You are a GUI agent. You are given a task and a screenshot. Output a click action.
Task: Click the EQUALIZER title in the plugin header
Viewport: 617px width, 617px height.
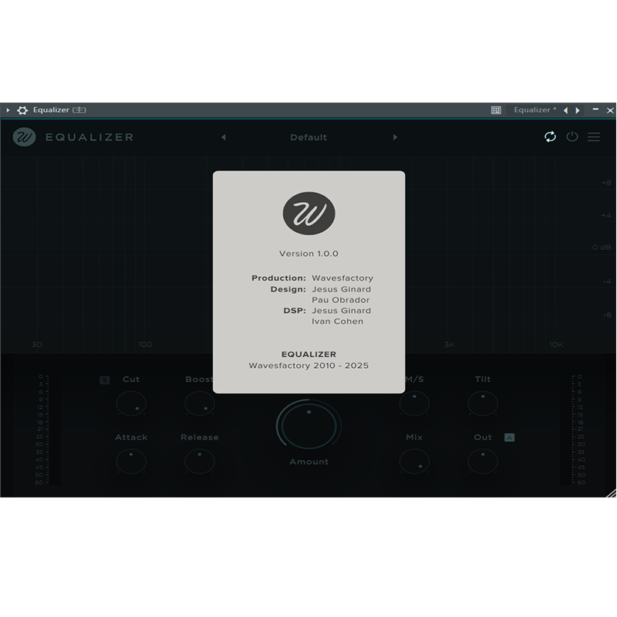[89, 137]
